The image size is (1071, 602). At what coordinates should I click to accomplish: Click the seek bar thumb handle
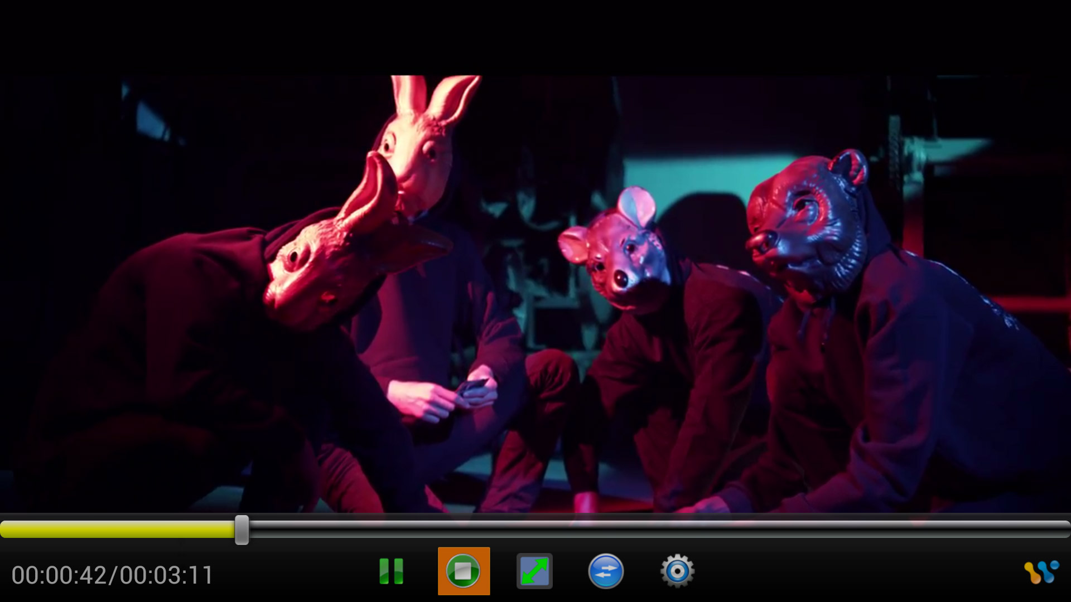pyautogui.click(x=242, y=530)
